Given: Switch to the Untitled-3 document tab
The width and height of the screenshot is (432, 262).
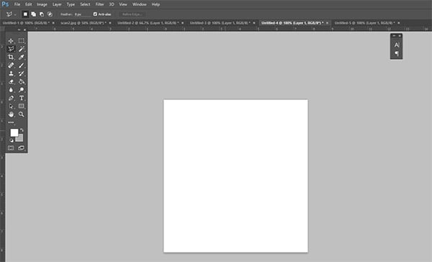Looking at the screenshot, I should tap(220, 23).
